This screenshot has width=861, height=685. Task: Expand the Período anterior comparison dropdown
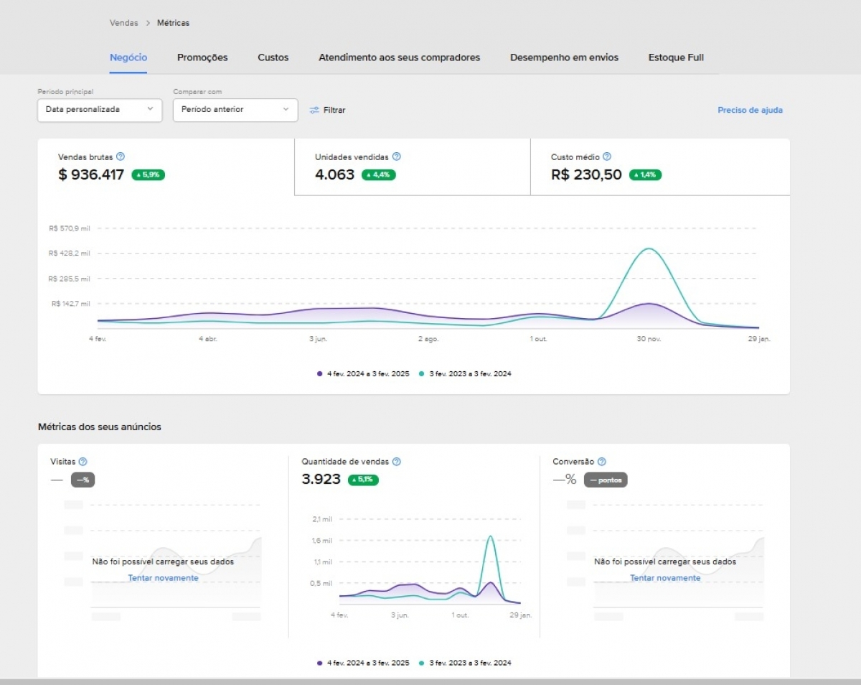click(235, 110)
